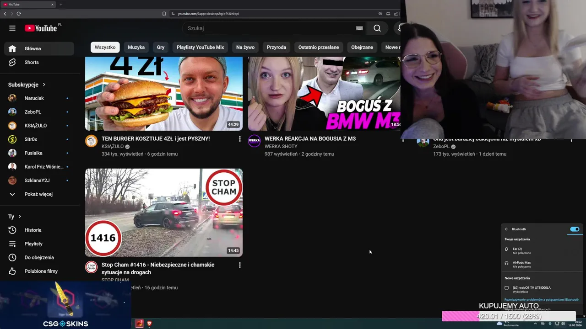Open WERKA REAKCJA NA BOGUSIA Z M3 title
The height and width of the screenshot is (329, 586).
click(x=310, y=138)
